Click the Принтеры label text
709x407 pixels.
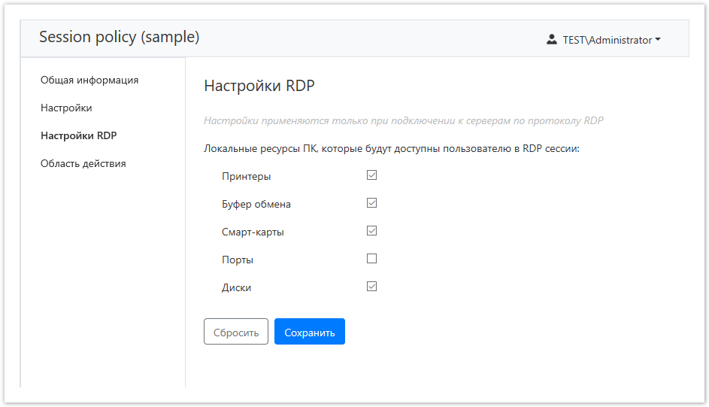pos(246,177)
